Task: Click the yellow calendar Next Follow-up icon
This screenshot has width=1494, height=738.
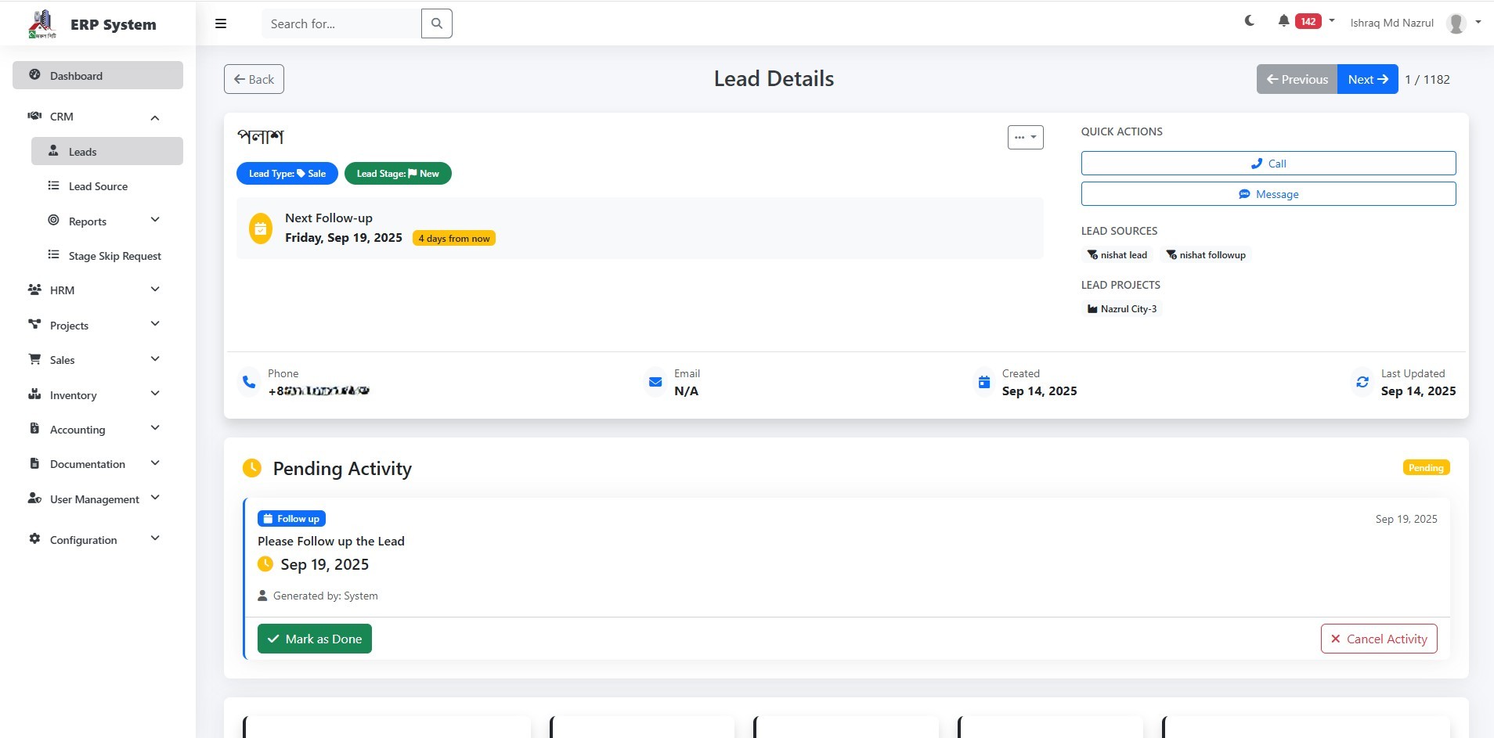Action: (261, 229)
